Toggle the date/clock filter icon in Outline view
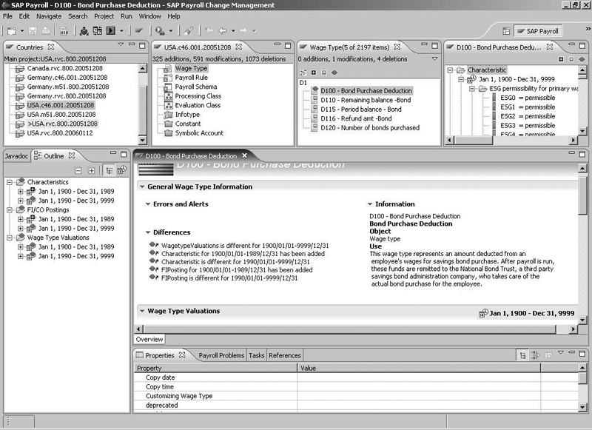Viewport: 592px width, 430px height. point(121,170)
